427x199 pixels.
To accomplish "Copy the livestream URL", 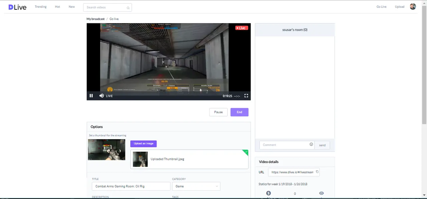I will (317, 172).
